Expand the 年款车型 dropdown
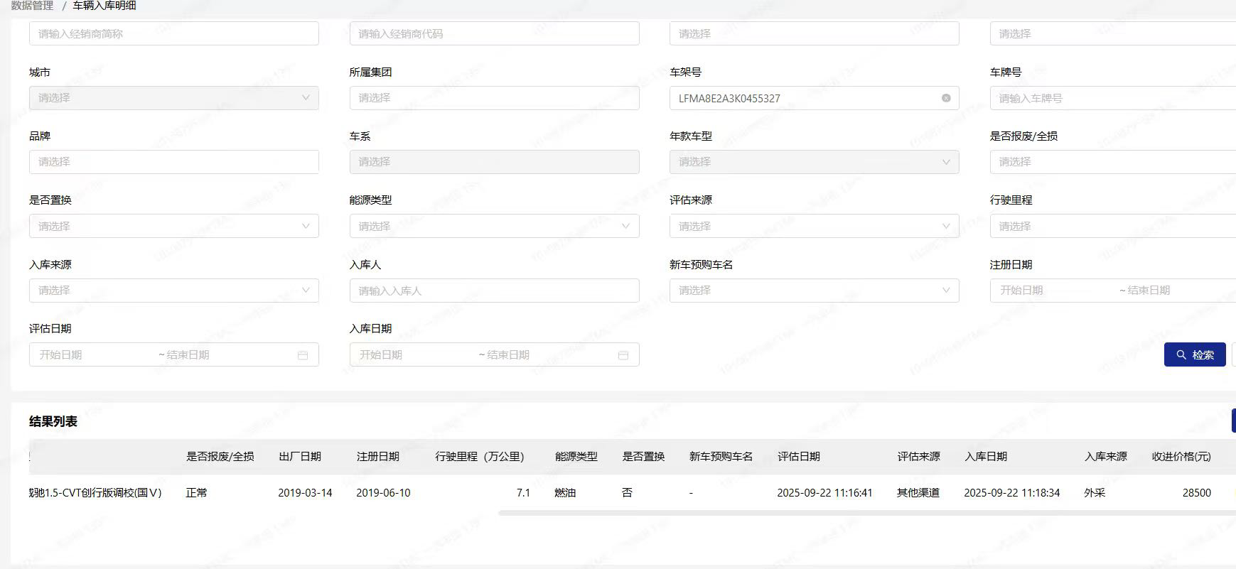 tap(815, 162)
